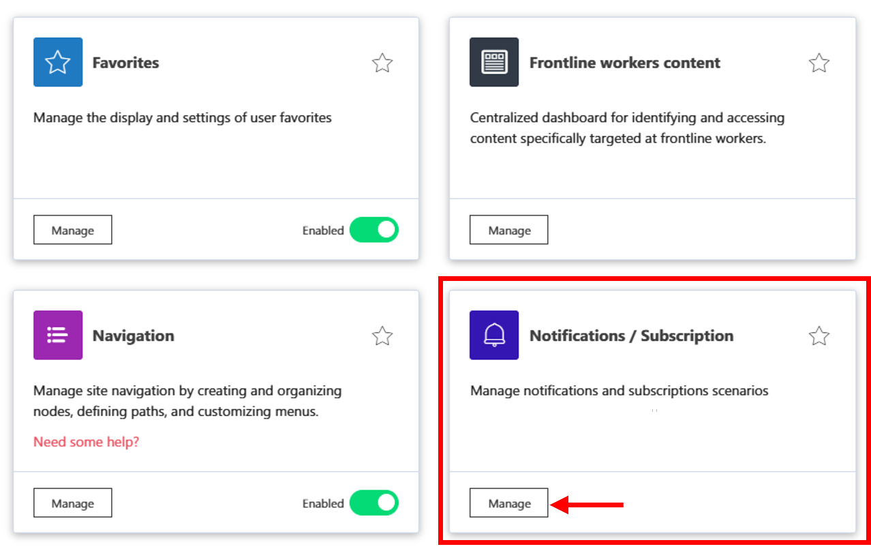Click the Notifications bell icon
The height and width of the screenshot is (551, 871).
(x=494, y=335)
